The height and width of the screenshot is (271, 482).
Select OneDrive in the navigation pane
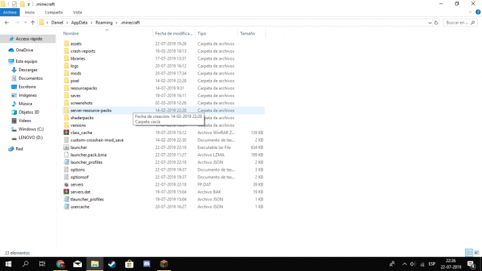point(24,50)
